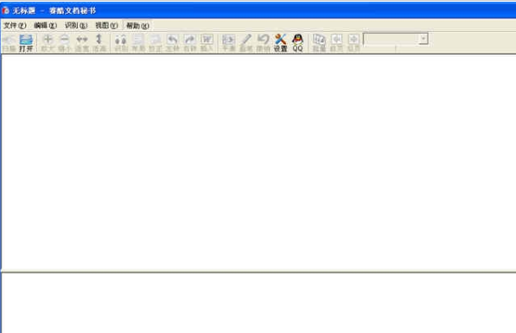Expand the toolbar combo box dropdown arrow
Screen dimensions: 516x333
point(424,39)
